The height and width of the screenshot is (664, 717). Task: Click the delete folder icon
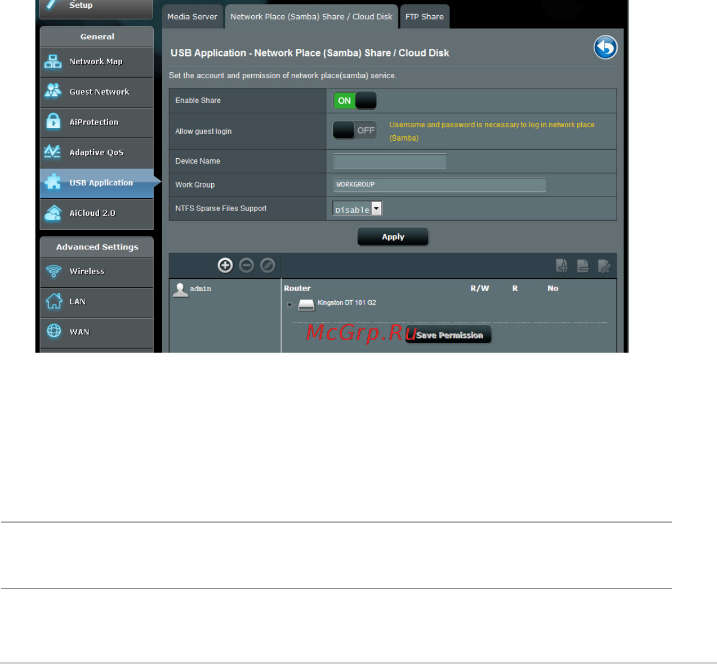coord(583,266)
